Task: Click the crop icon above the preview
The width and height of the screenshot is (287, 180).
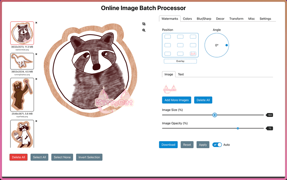Action: tap(144, 24)
